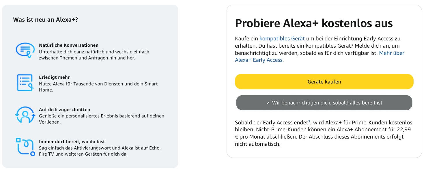Click the Auf dich zugeschnitten person icon
426x170 pixels.
(x=25, y=115)
